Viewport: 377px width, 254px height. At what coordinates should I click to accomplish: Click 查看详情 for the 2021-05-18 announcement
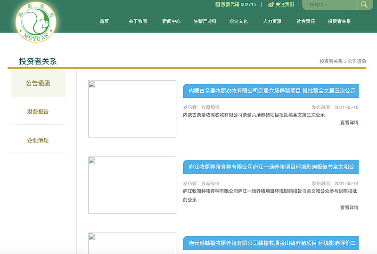pyautogui.click(x=349, y=123)
